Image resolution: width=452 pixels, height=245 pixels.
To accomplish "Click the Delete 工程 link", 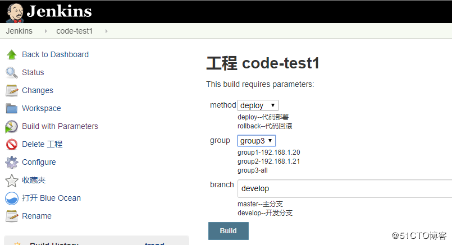I will 42,144.
